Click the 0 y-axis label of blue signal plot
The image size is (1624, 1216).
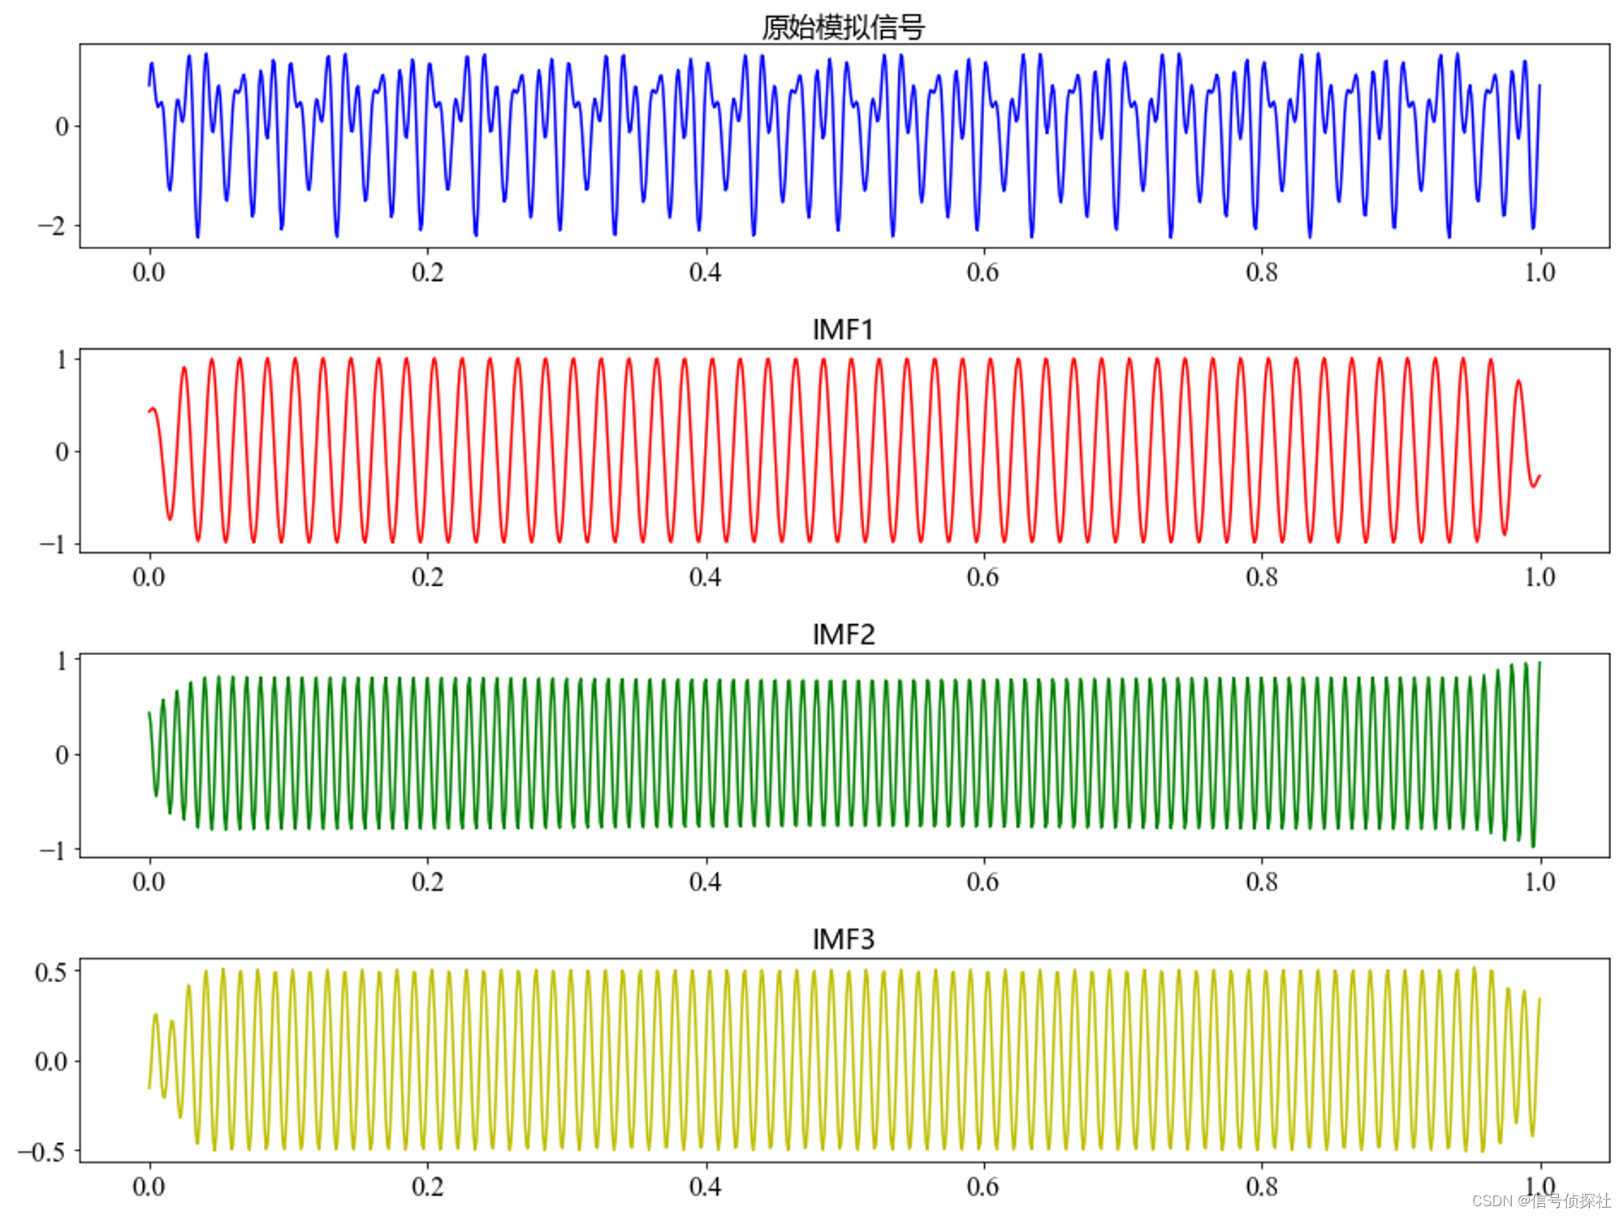click(x=62, y=127)
